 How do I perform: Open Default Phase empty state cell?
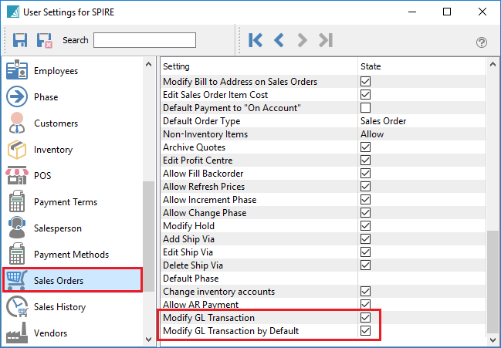421,278
